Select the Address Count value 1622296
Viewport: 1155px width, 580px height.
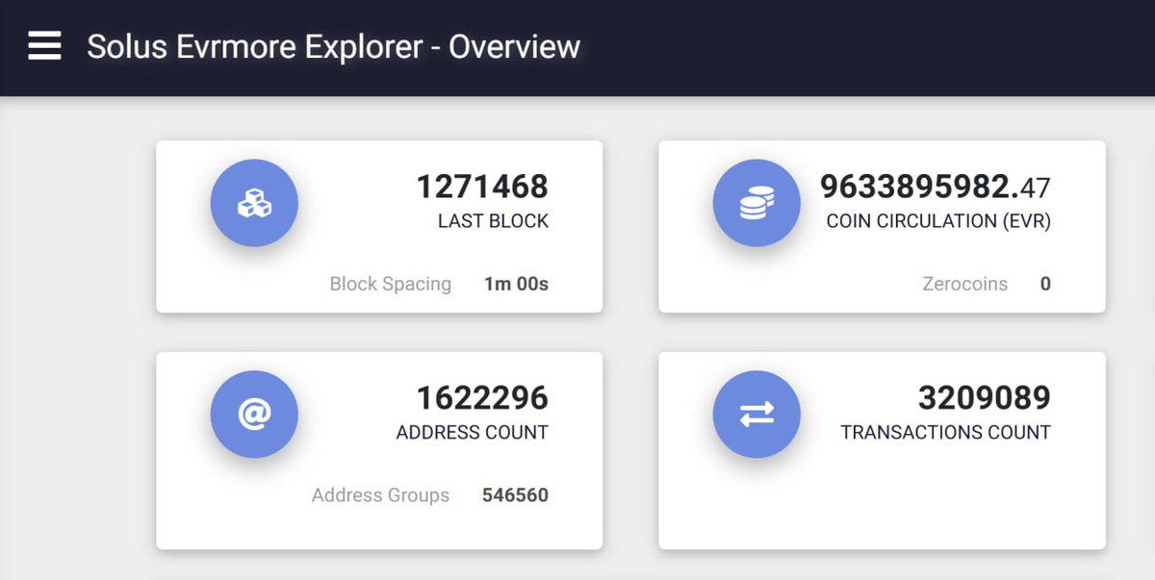[x=481, y=397]
